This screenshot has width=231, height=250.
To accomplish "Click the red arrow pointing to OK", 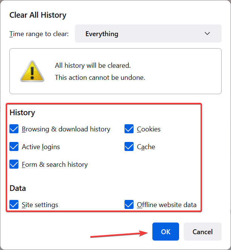I will (119, 234).
